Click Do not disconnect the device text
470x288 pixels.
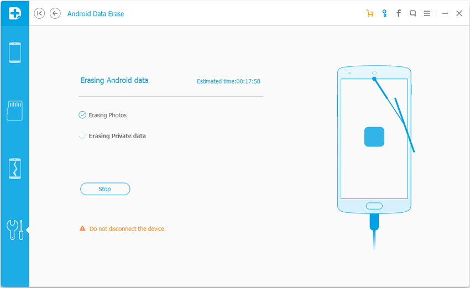pyautogui.click(x=127, y=229)
